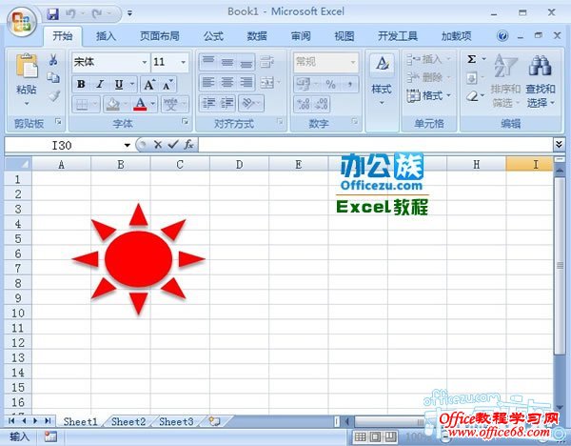Click the Delete cells button
This screenshot has height=446, width=571.
pos(429,77)
